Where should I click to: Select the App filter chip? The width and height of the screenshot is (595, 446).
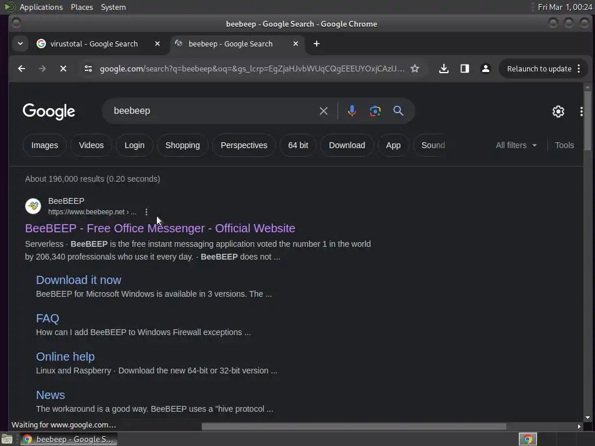pos(393,145)
